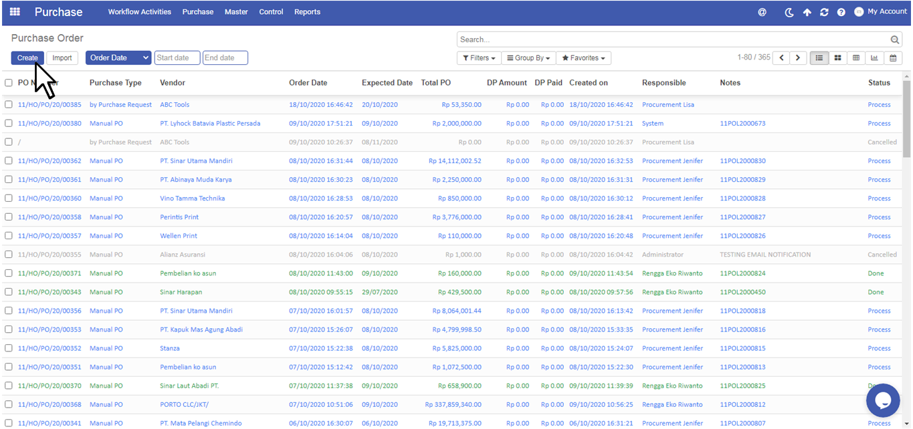The height and width of the screenshot is (429, 913).
Task: Open the Group By dropdown
Action: click(x=528, y=58)
